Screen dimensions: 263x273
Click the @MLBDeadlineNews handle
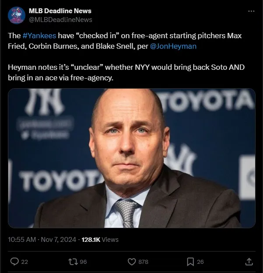(x=60, y=19)
